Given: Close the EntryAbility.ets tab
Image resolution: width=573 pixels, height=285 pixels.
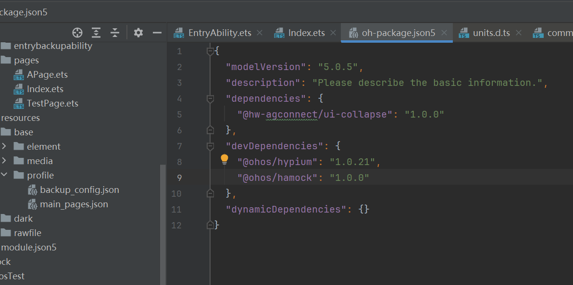Looking at the screenshot, I should [x=260, y=33].
